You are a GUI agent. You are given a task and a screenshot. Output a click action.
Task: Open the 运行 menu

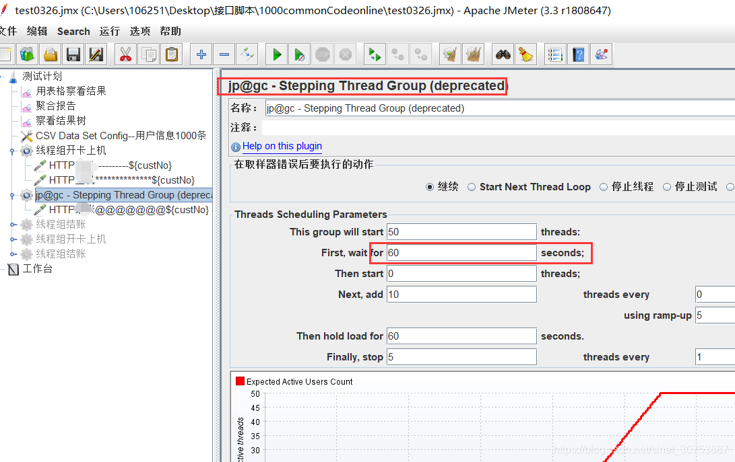[x=110, y=32]
